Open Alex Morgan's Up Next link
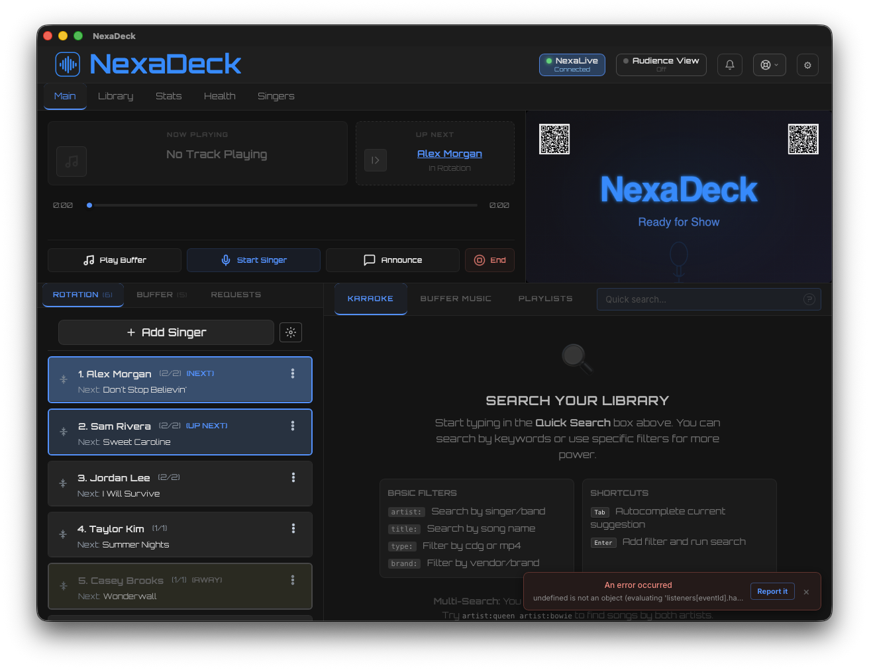The image size is (869, 670). (449, 153)
